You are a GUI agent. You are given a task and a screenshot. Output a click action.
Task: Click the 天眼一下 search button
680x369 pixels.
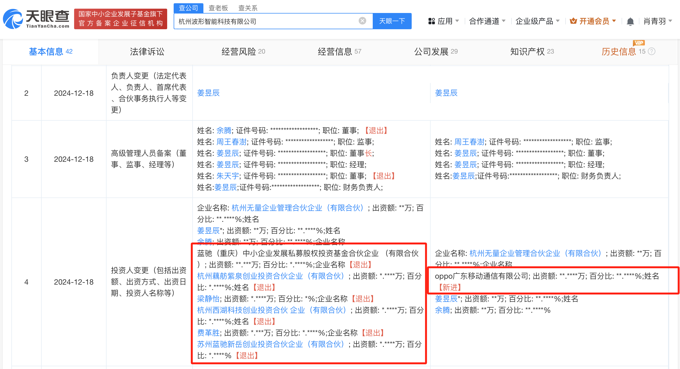(x=392, y=21)
